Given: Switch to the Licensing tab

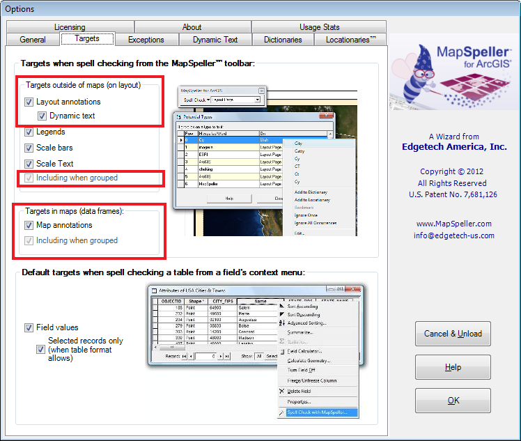Looking at the screenshot, I should coord(70,27).
